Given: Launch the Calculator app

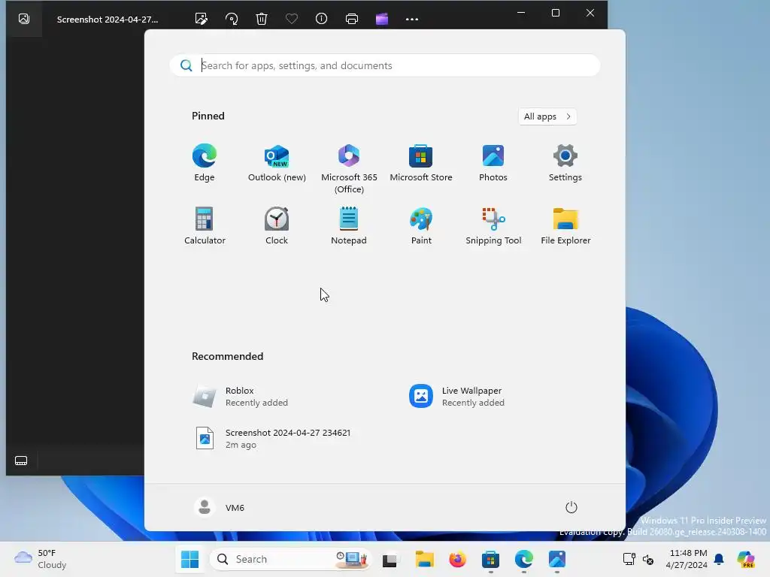Looking at the screenshot, I should pos(205,225).
